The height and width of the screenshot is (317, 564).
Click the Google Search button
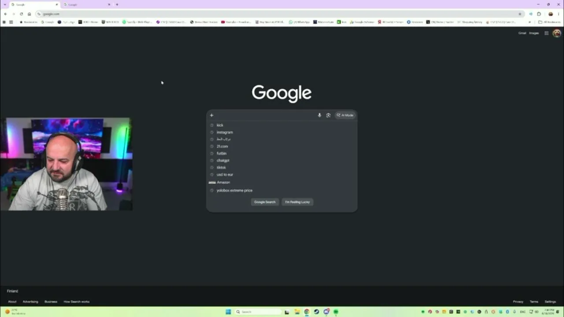[265, 202]
